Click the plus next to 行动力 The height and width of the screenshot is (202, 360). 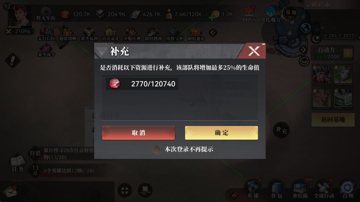tap(348, 53)
